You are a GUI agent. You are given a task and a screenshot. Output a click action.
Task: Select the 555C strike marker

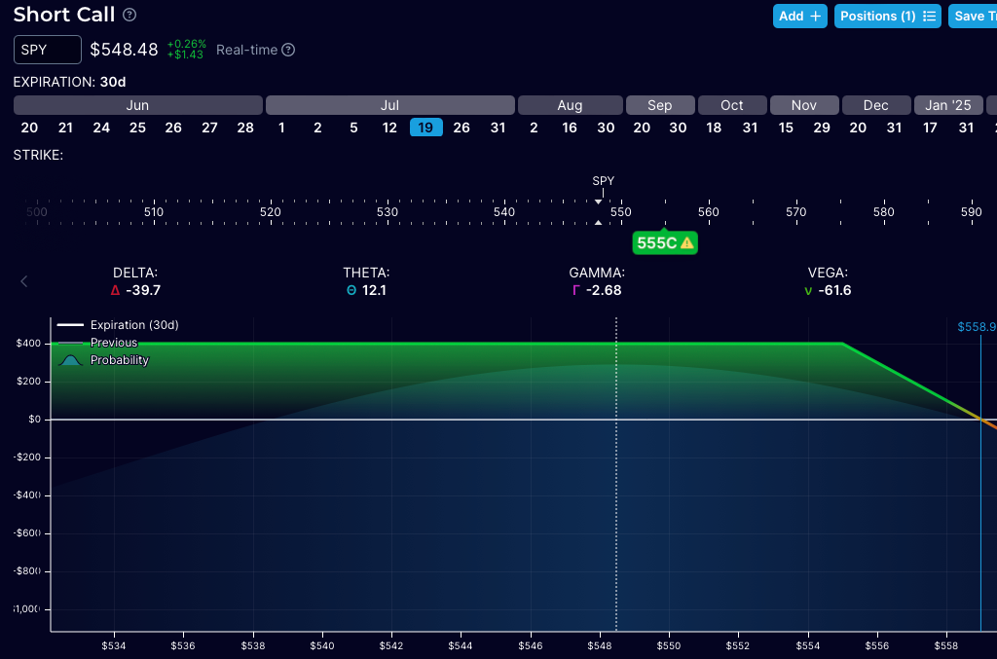665,242
